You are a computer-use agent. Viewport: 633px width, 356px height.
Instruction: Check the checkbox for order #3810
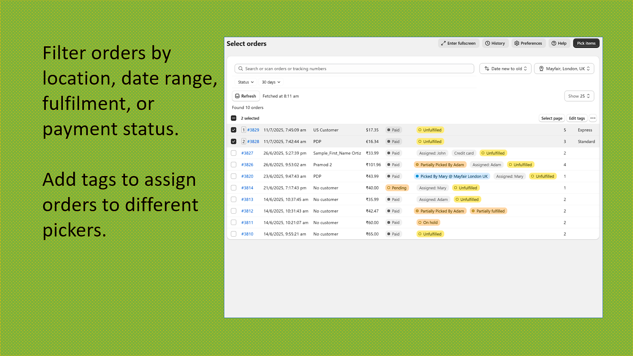coord(233,234)
